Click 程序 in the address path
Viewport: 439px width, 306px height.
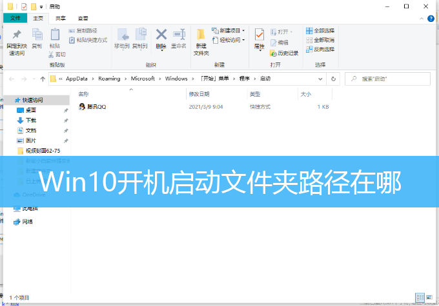[x=245, y=79]
